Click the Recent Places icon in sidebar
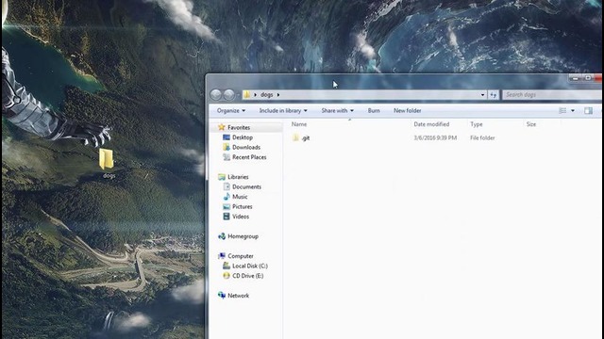This screenshot has height=339, width=604. [x=226, y=157]
